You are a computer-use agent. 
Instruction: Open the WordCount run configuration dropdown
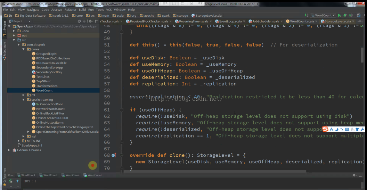point(323,15)
